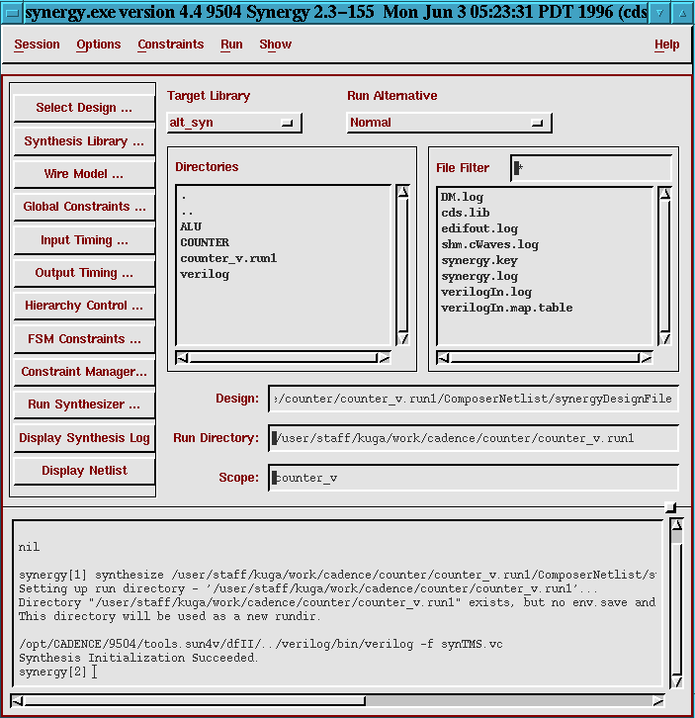
Task: Open Output Timing settings
Action: (x=84, y=273)
